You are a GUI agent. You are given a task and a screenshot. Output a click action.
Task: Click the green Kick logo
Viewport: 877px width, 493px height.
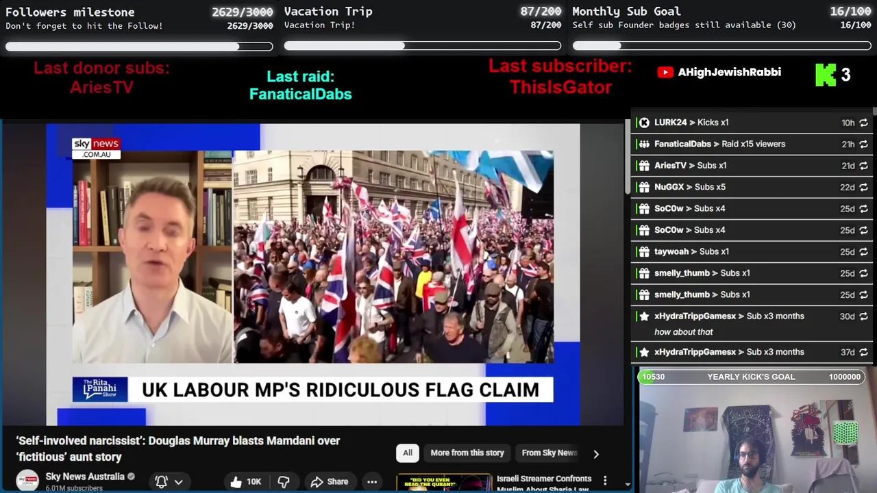coord(825,75)
